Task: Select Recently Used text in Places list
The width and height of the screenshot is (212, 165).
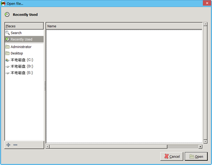Action: [x=22, y=39]
